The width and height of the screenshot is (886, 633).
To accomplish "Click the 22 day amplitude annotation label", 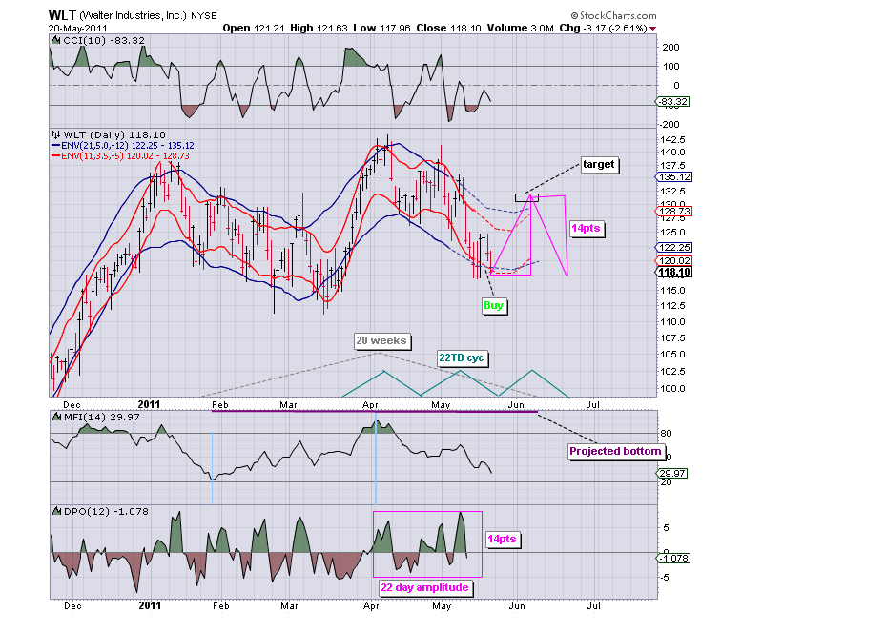I will click(x=425, y=587).
